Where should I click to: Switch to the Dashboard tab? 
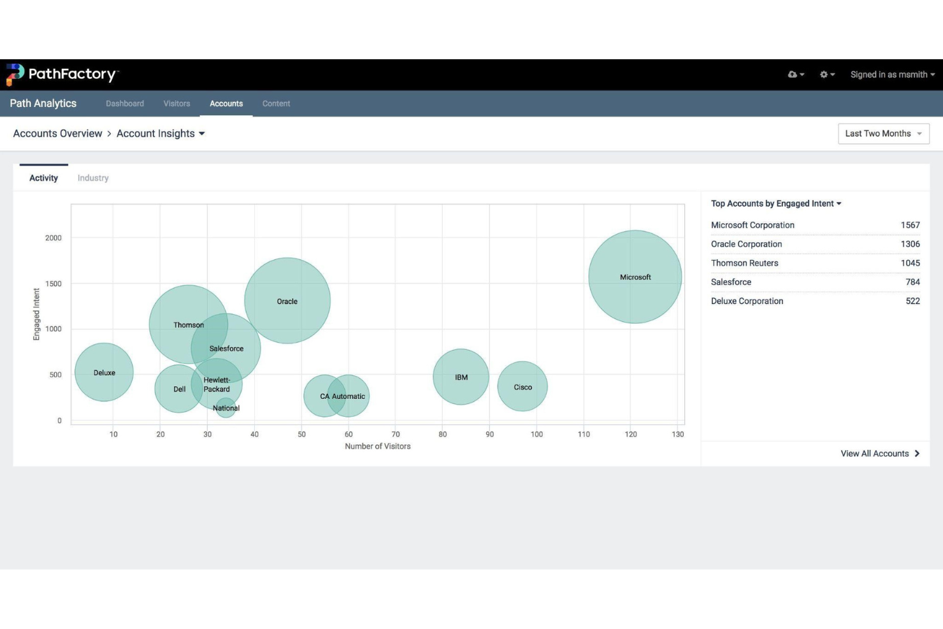(x=125, y=103)
